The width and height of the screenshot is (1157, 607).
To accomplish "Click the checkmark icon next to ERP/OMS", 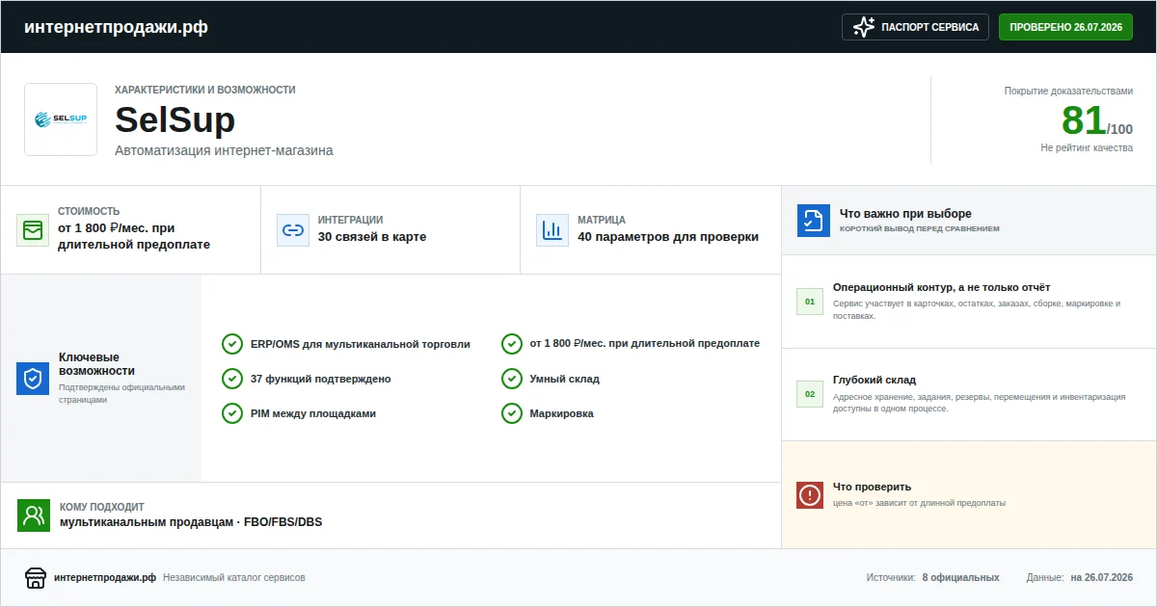I will 231,344.
